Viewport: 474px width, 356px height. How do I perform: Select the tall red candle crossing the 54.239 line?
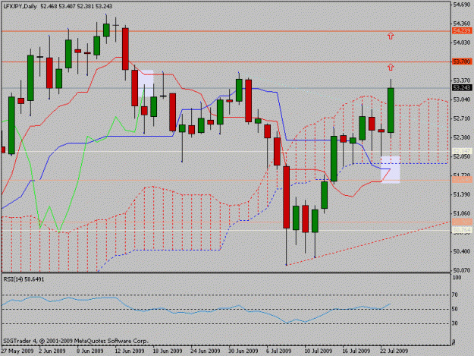pyautogui.click(x=125, y=49)
